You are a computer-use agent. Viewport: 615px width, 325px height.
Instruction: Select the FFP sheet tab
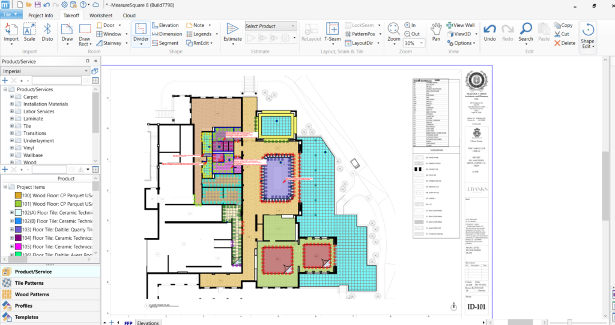coord(129,323)
